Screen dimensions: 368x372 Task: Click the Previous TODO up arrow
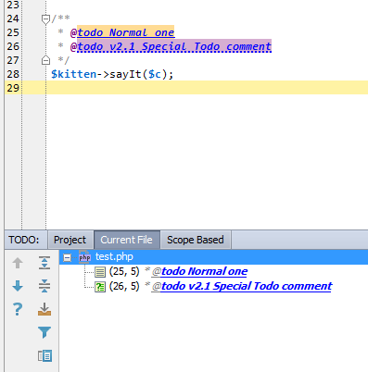[18, 263]
